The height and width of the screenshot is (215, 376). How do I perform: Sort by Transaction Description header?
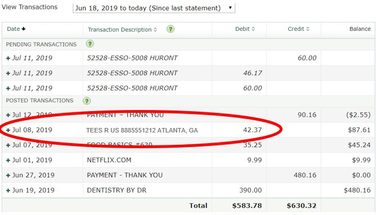tap(122, 30)
